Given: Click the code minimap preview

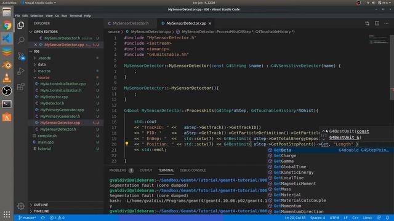Looking at the screenshot, I should (x=379, y=39).
